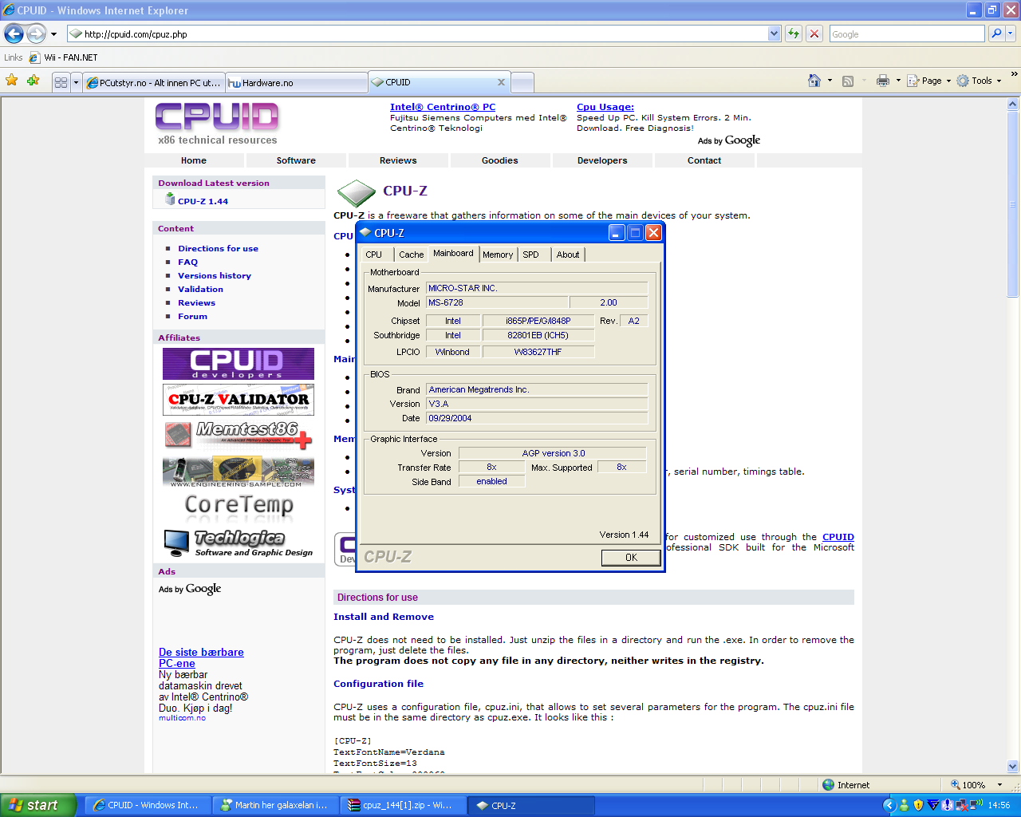Open the search provider dropdown arrow
This screenshot has height=817, width=1021.
pyautogui.click(x=1010, y=34)
